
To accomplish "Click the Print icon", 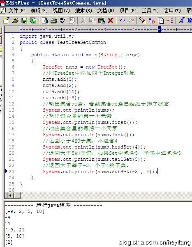I will tap(54, 21).
